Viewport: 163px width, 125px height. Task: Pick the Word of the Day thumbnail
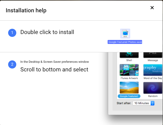pos(153,70)
